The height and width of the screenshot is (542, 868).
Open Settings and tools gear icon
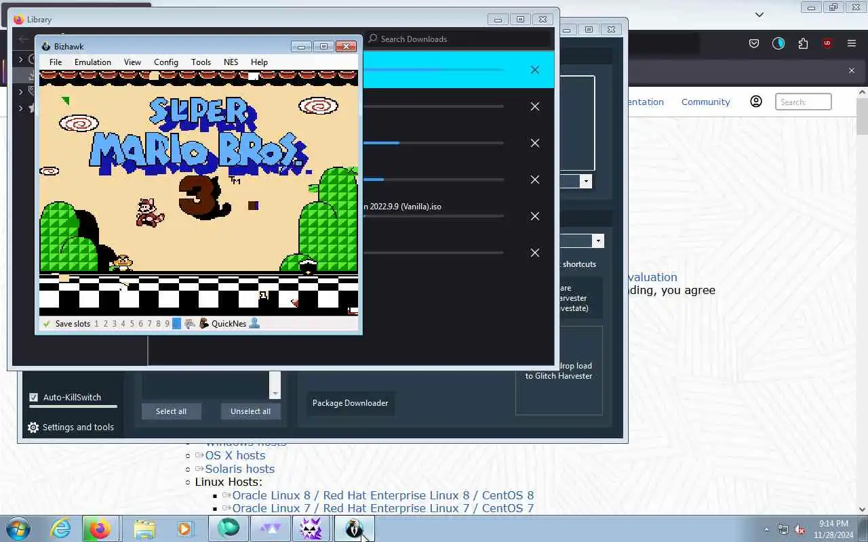[33, 428]
